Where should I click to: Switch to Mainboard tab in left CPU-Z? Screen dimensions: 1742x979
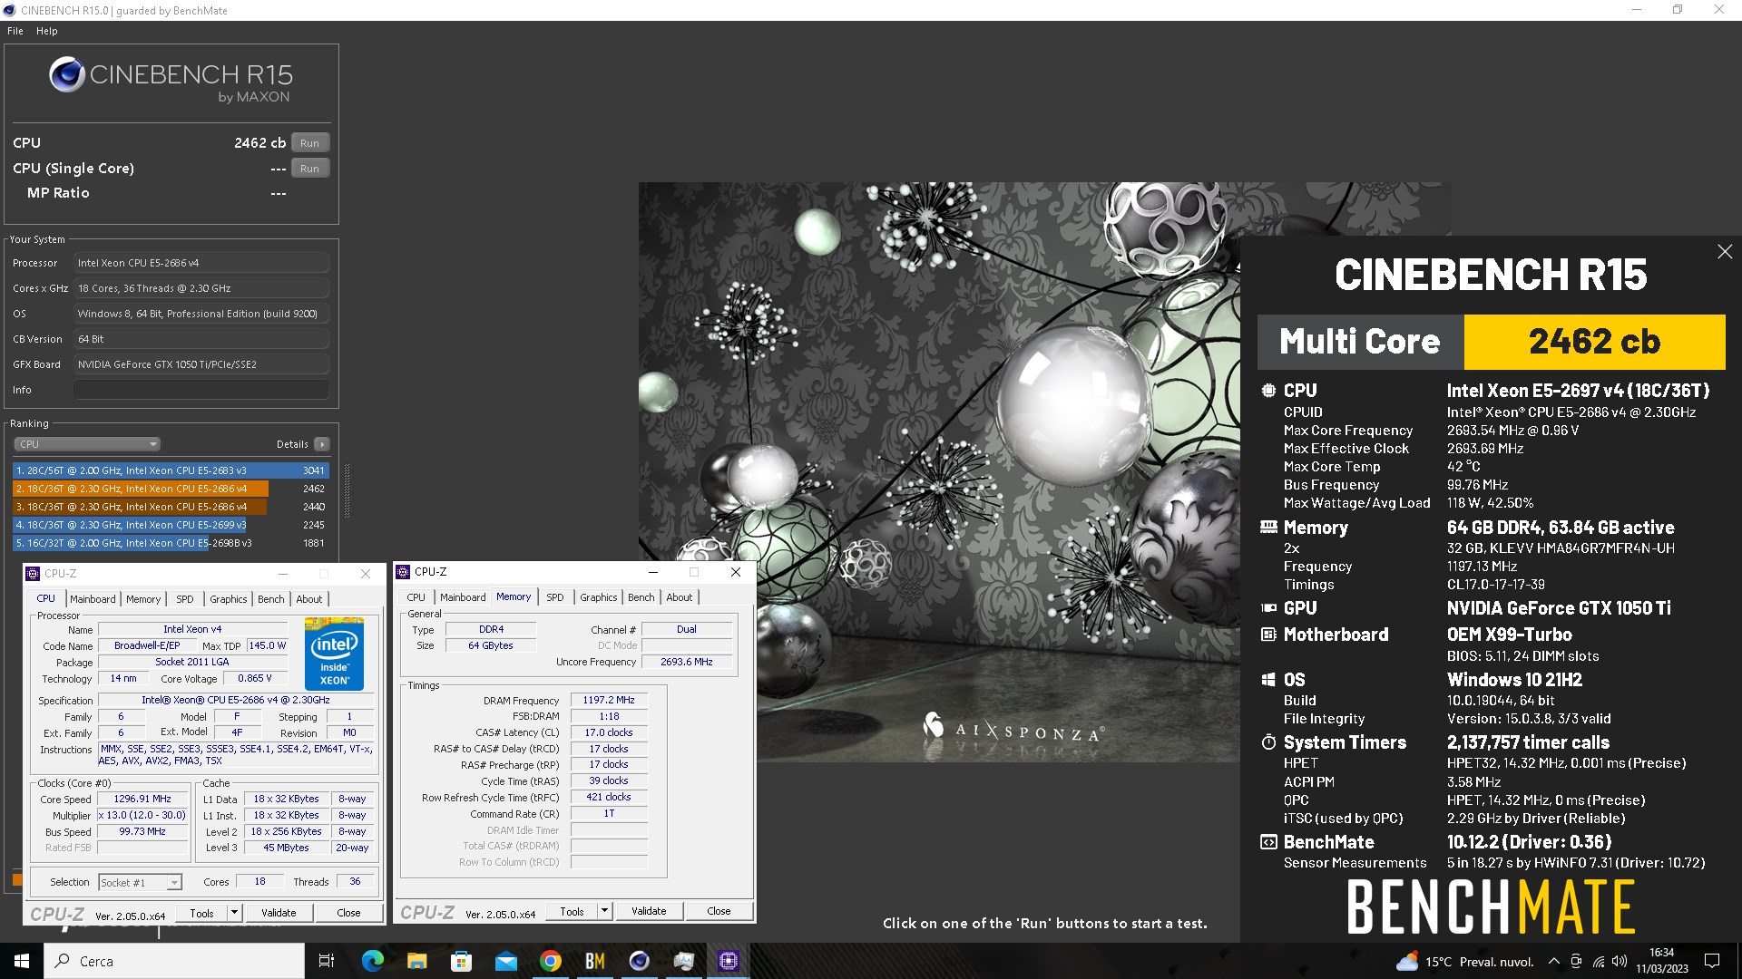[93, 599]
